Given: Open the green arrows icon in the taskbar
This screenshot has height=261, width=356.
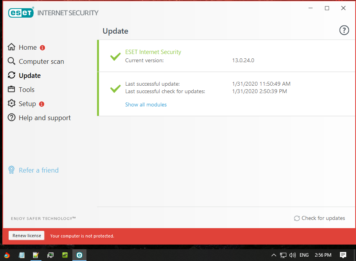Looking at the screenshot, I should [65, 255].
